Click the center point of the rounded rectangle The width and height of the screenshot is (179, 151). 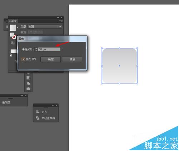coord(120,66)
